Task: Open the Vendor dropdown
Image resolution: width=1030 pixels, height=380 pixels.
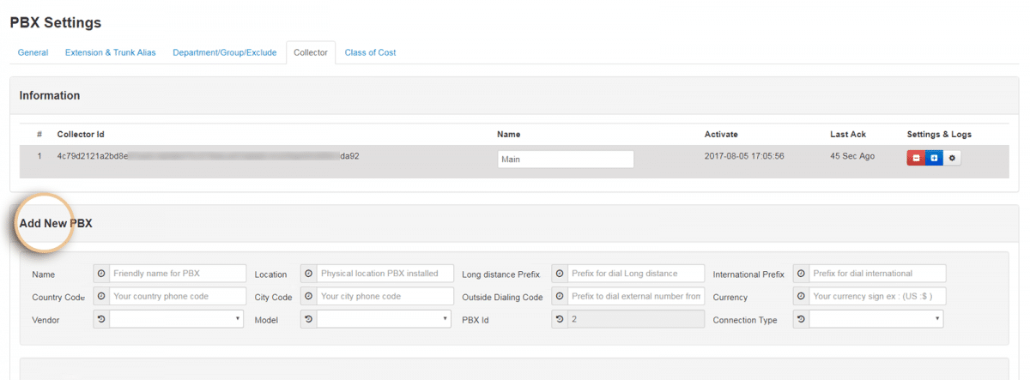Action: pyautogui.click(x=176, y=319)
